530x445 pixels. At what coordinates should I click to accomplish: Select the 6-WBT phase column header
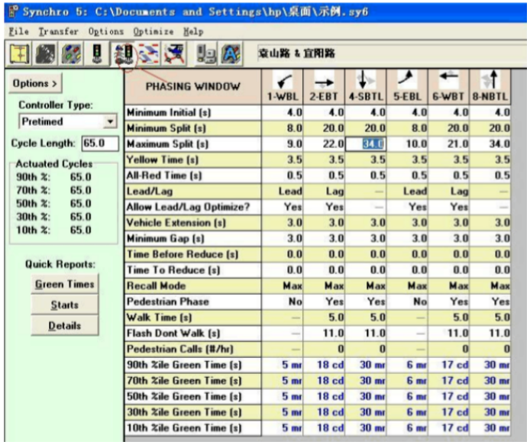click(448, 87)
